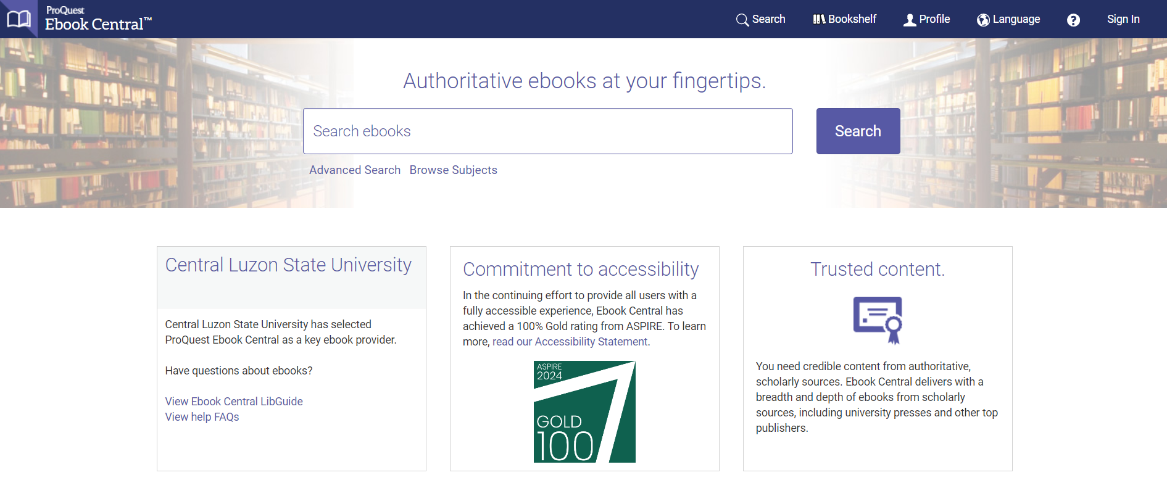Open the Profile menu
1167x504 pixels.
point(926,19)
